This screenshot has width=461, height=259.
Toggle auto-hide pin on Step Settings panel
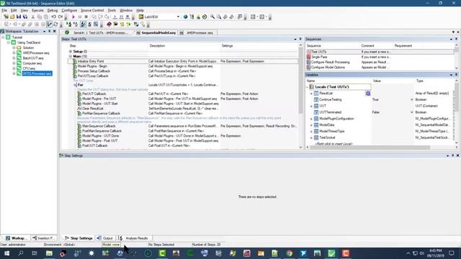tap(453, 155)
